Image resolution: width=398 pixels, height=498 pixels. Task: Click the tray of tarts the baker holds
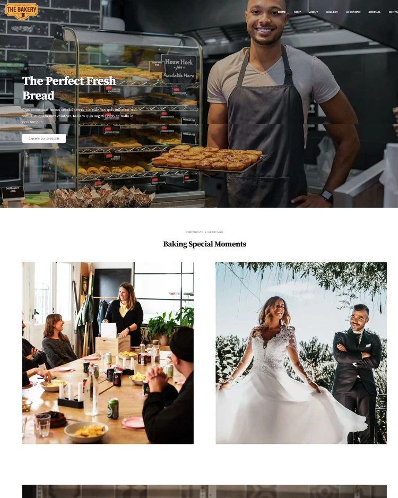[206, 158]
